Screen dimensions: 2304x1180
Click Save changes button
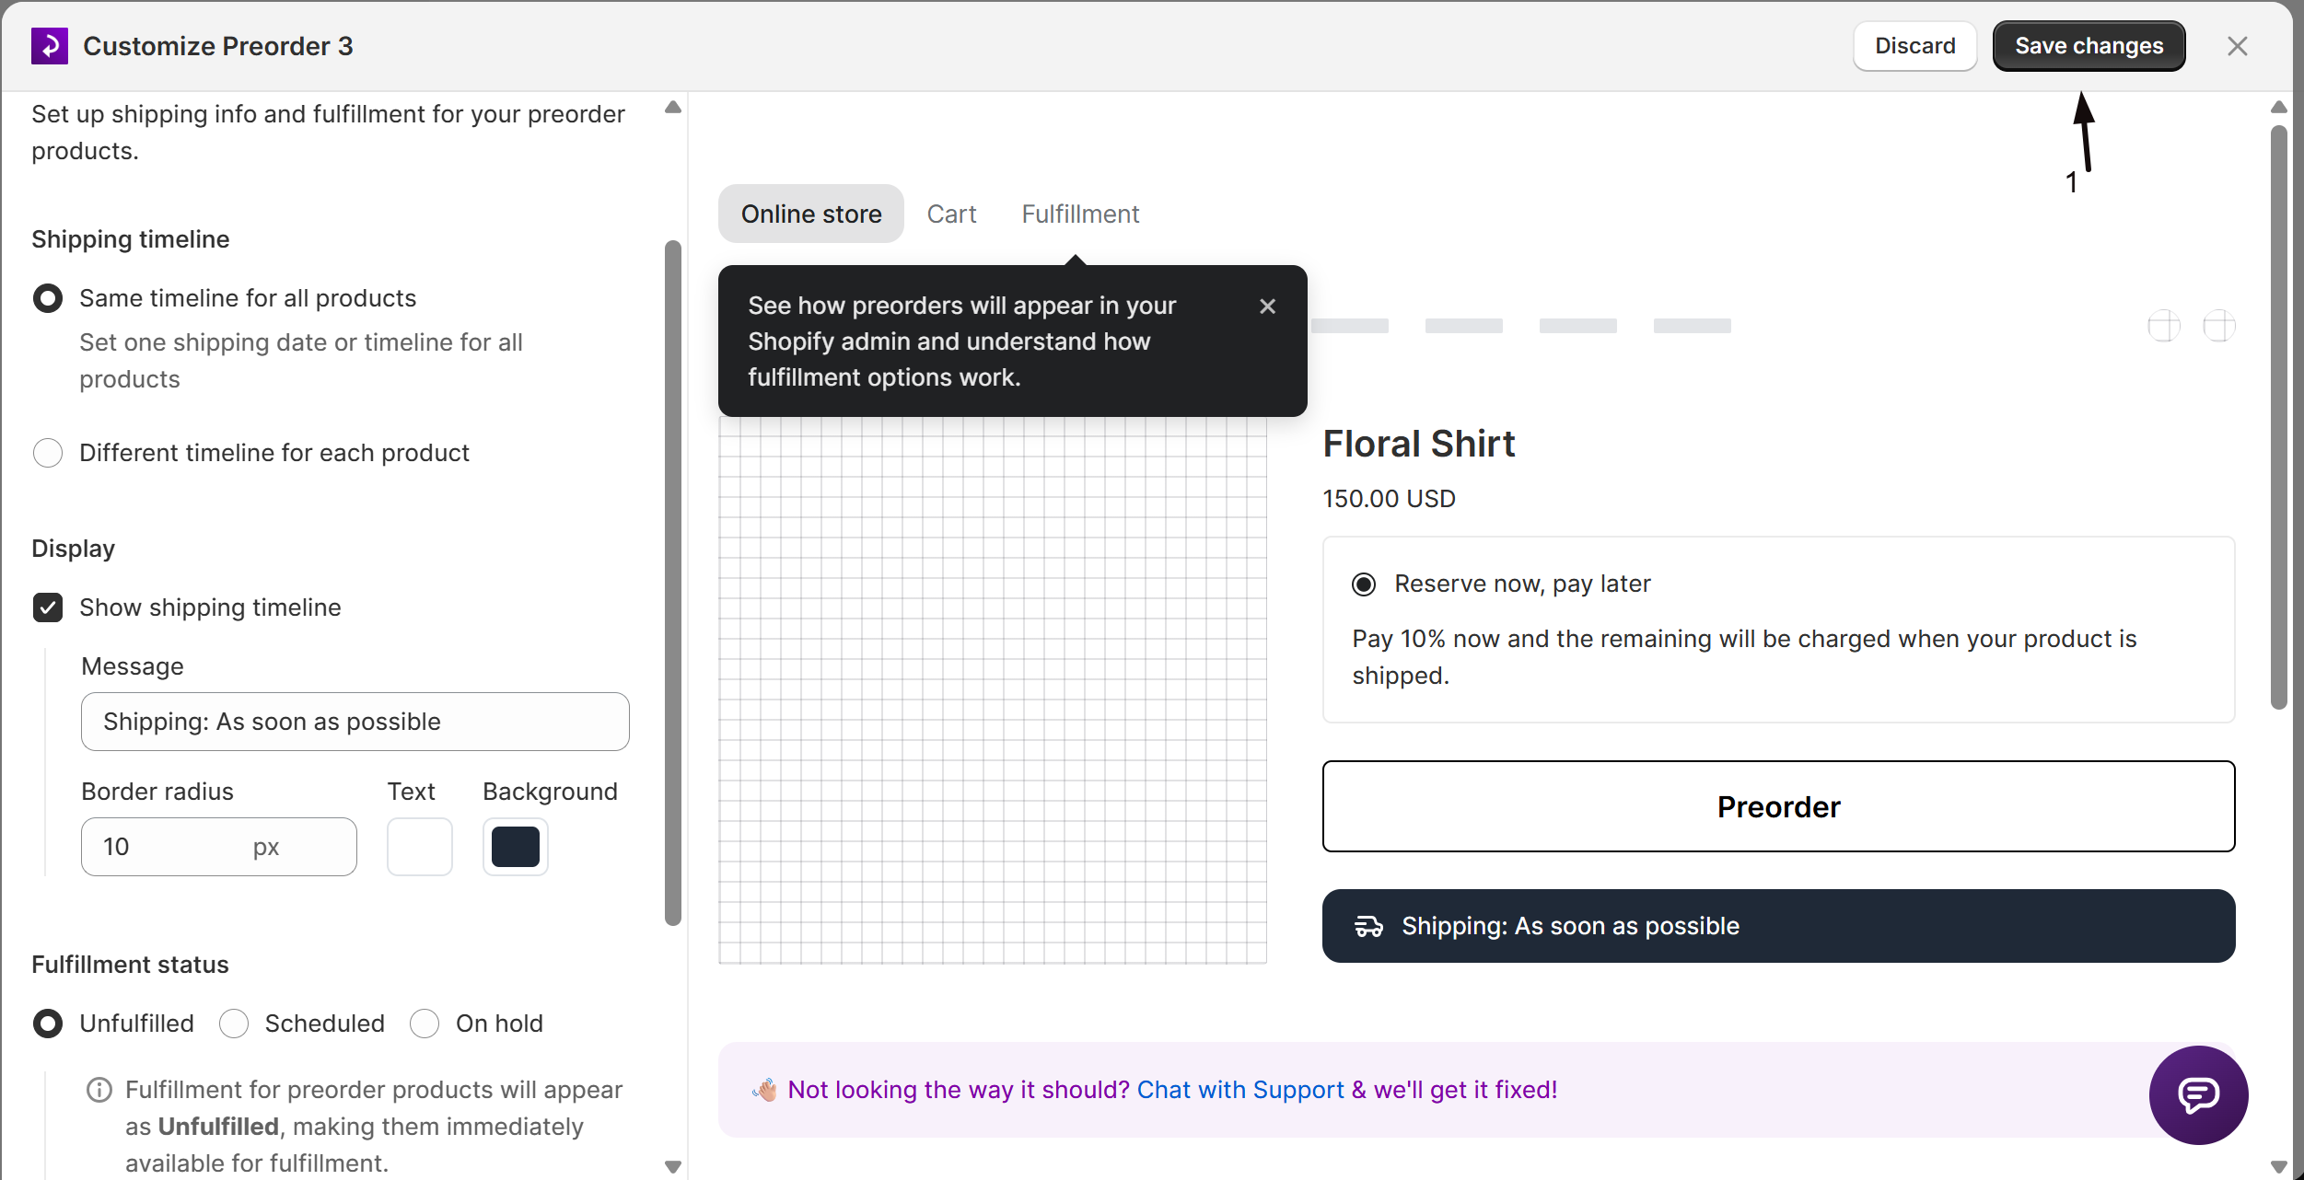(2089, 46)
